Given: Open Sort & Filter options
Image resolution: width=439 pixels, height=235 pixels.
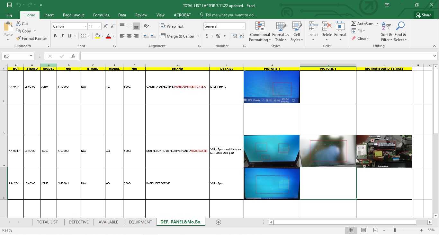Looking at the screenshot, I should click(387, 32).
